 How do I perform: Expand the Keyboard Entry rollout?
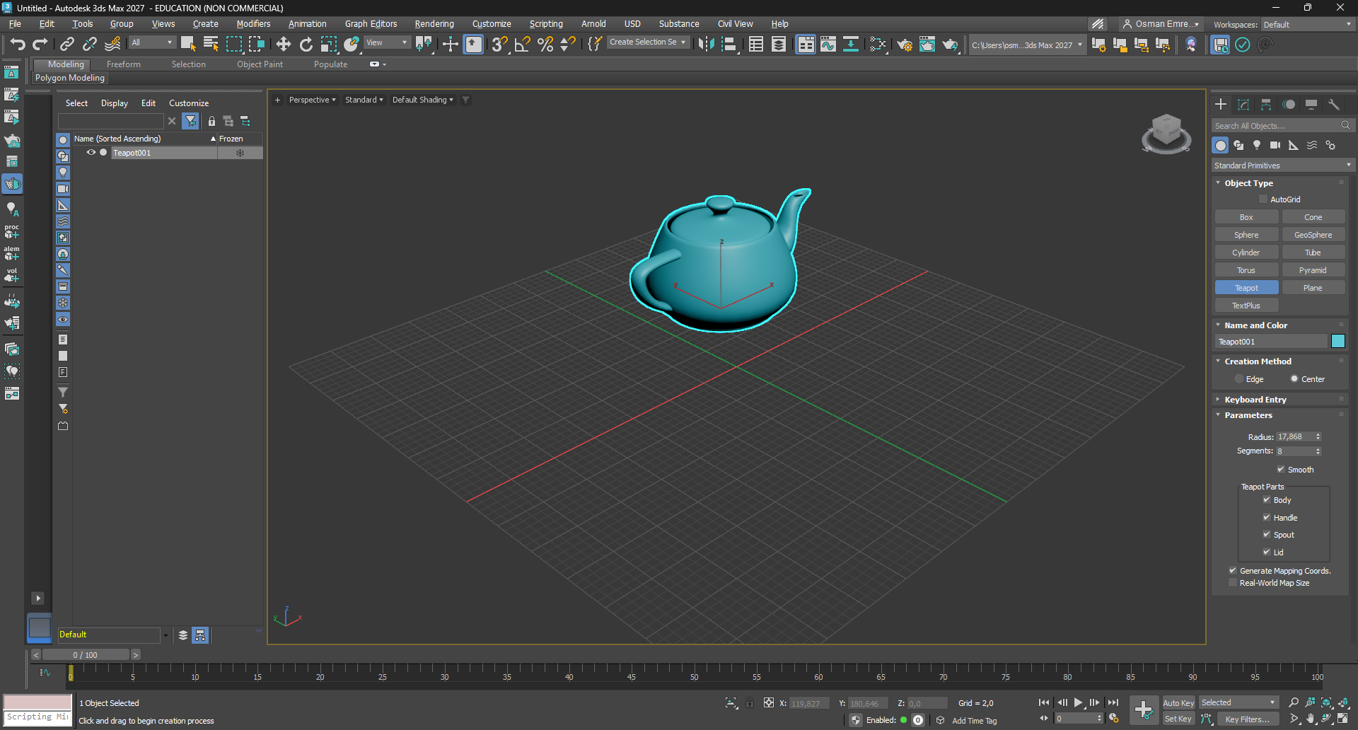(x=1255, y=400)
